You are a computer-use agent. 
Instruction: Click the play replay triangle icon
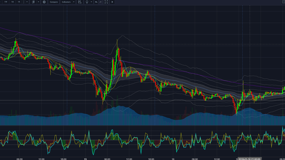pos(112,2)
